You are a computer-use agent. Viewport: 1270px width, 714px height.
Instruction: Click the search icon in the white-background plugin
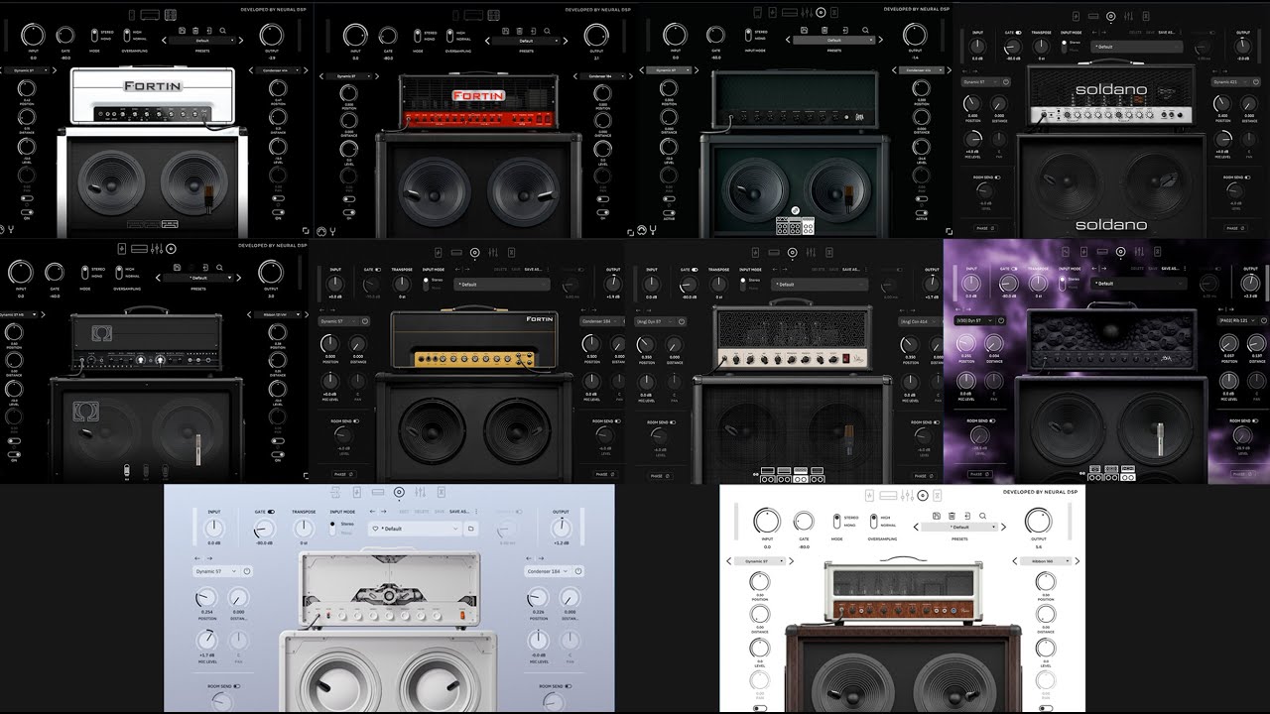[982, 516]
